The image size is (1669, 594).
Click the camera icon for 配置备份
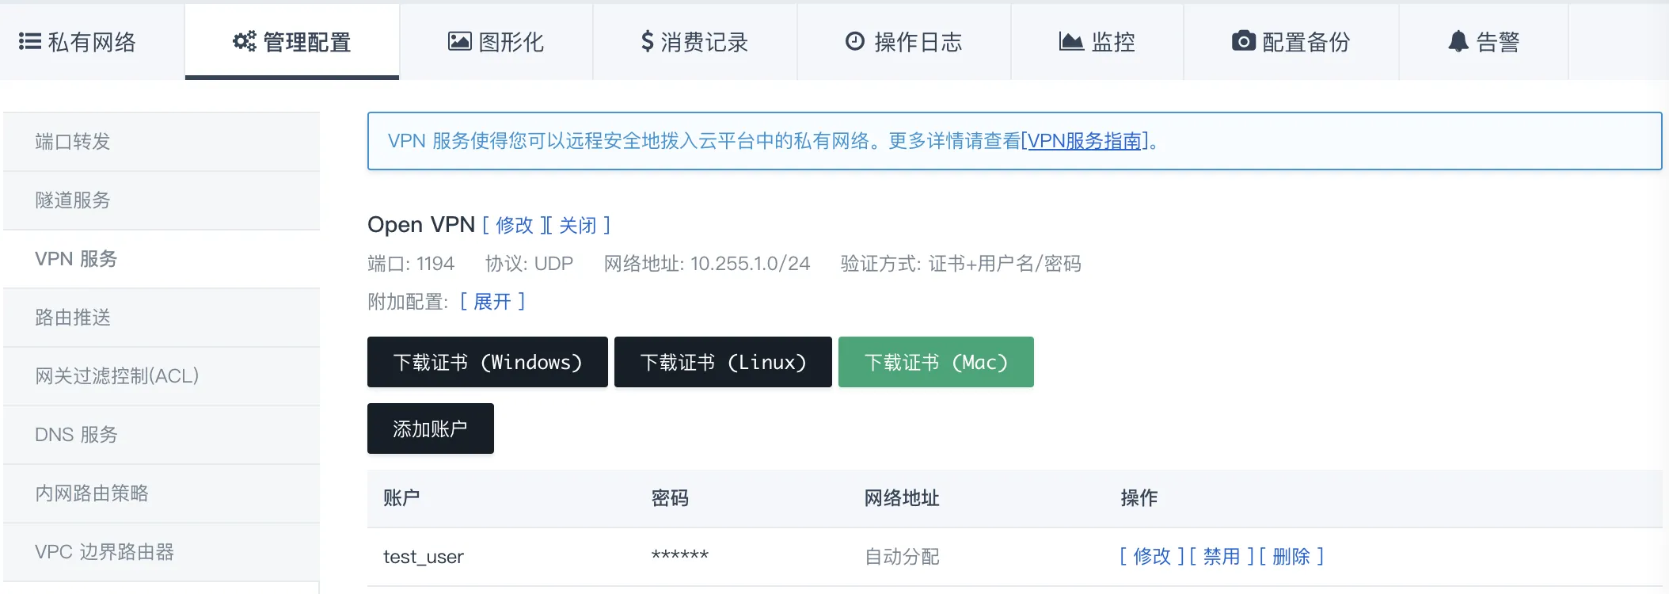click(1245, 41)
